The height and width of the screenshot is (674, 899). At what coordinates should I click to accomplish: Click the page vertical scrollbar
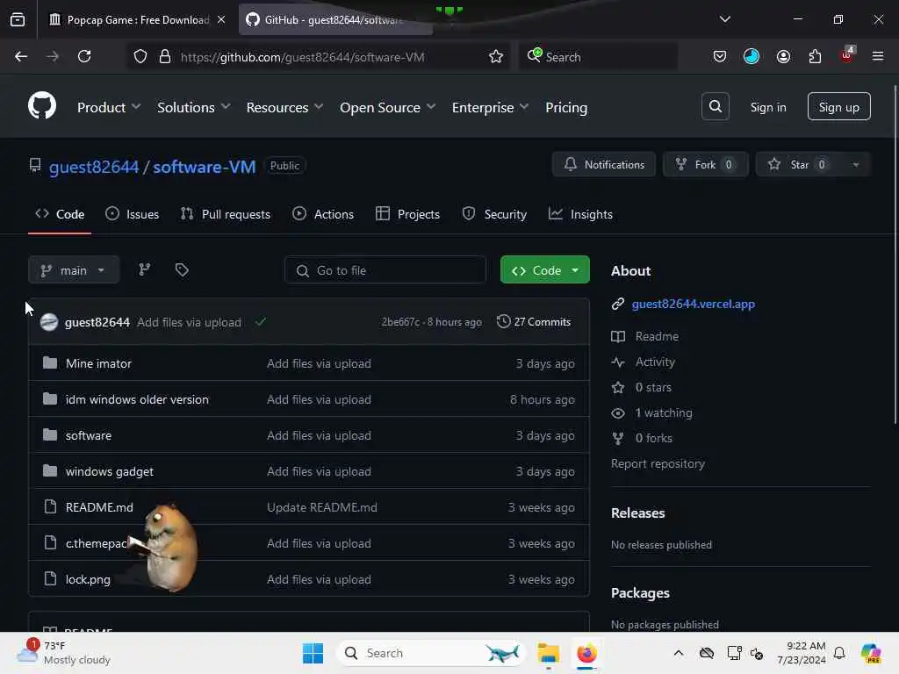(x=895, y=255)
